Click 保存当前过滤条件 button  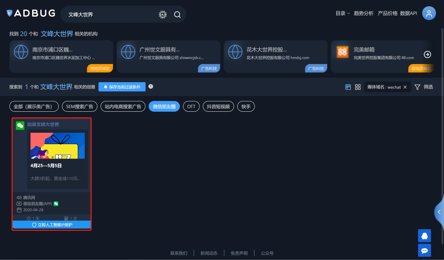click(x=122, y=87)
